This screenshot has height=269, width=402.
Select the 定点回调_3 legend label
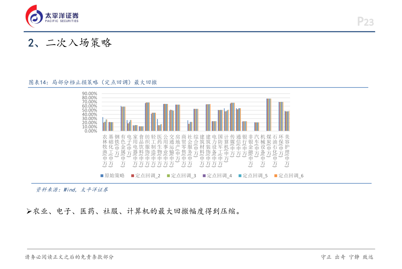[x=183, y=176]
